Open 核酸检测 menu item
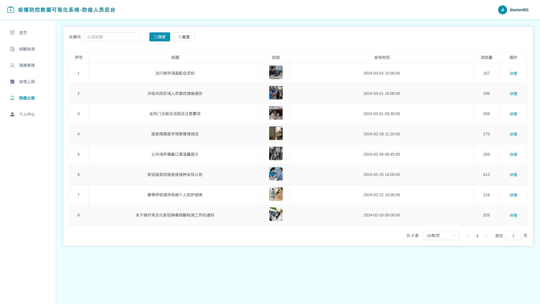Screen dimensions: 540x304 tap(28, 49)
